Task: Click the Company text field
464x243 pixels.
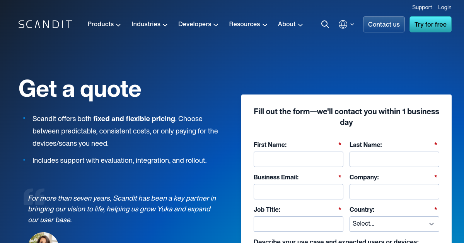Action: [x=394, y=191]
